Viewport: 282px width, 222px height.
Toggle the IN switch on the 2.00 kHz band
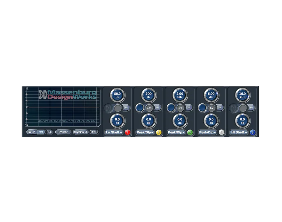[189, 107]
